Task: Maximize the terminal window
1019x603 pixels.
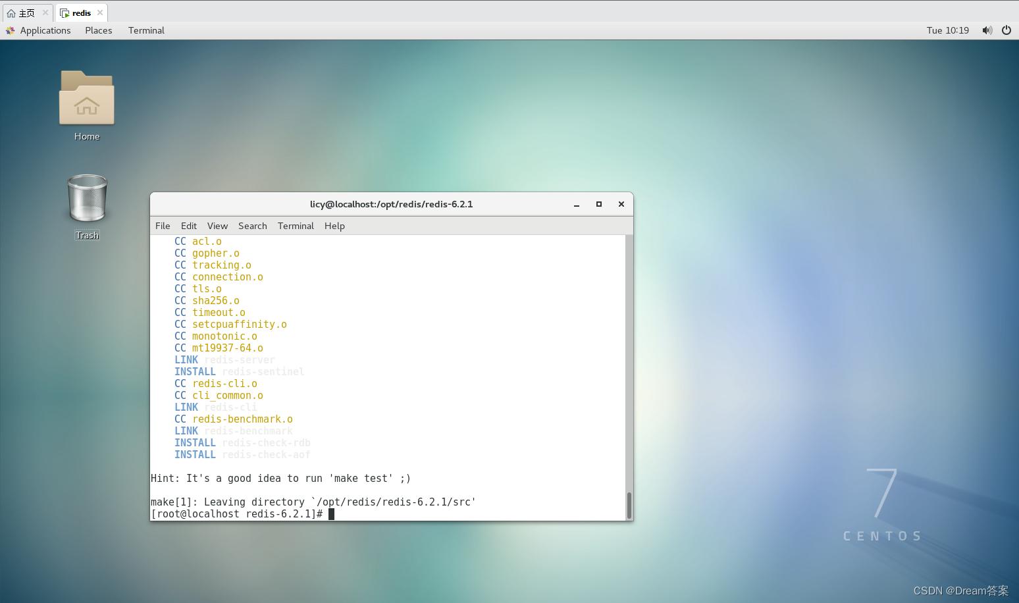Action: [x=599, y=204]
